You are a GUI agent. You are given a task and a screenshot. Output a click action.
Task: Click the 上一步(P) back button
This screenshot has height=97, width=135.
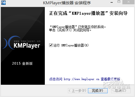(78, 91)
